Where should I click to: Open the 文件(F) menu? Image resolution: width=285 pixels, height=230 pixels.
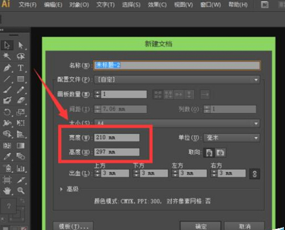point(28,4)
